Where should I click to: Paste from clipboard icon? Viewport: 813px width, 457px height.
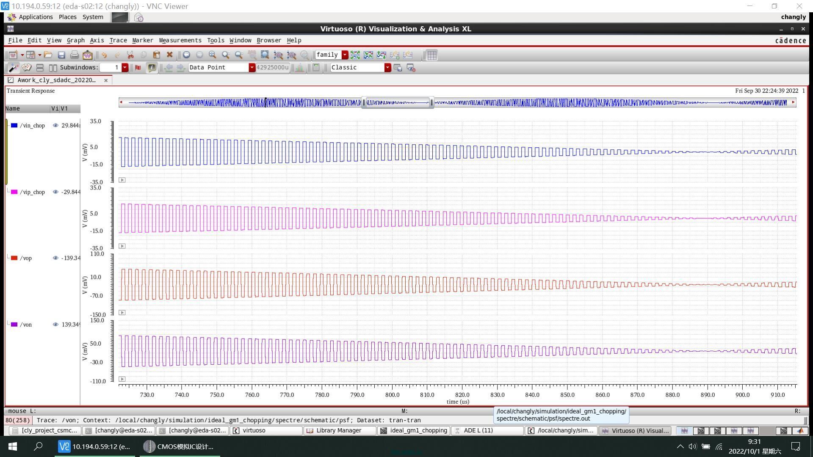[157, 55]
